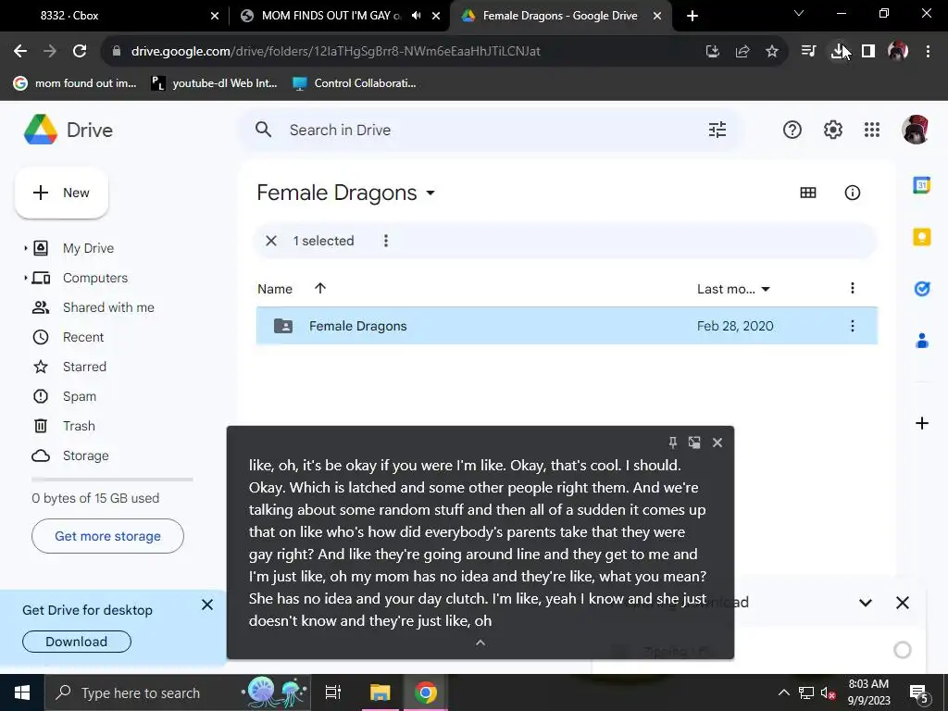Screen dimensions: 948x711
Task: Open Google account avatar in Drive
Action: pyautogui.click(x=916, y=130)
